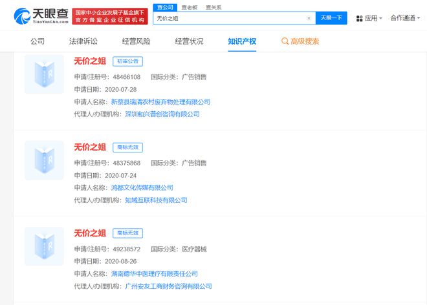Click the 初审公告 status tag
Viewport: 427px width, 305px height.
[127, 61]
